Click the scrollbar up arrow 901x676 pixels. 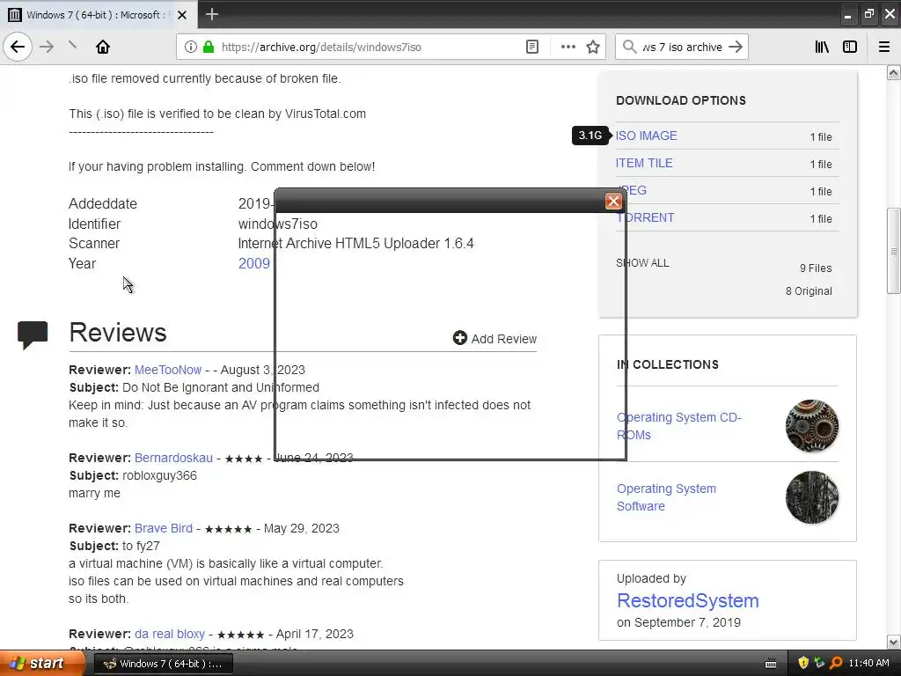(894, 72)
